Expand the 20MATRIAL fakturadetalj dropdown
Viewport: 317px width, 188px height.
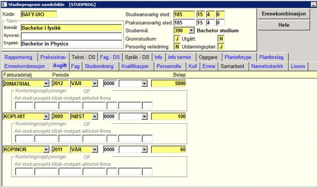(46, 83)
